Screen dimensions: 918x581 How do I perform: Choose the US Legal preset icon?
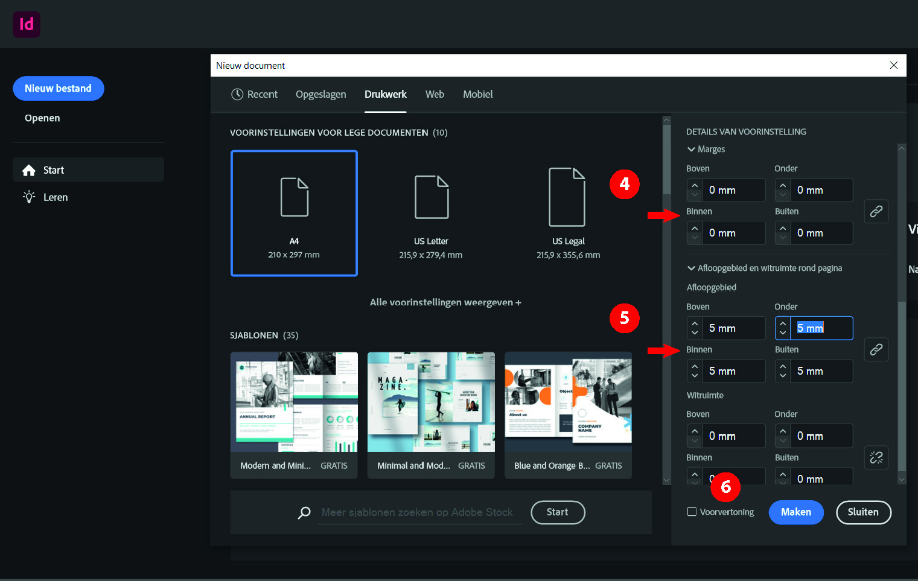[567, 197]
